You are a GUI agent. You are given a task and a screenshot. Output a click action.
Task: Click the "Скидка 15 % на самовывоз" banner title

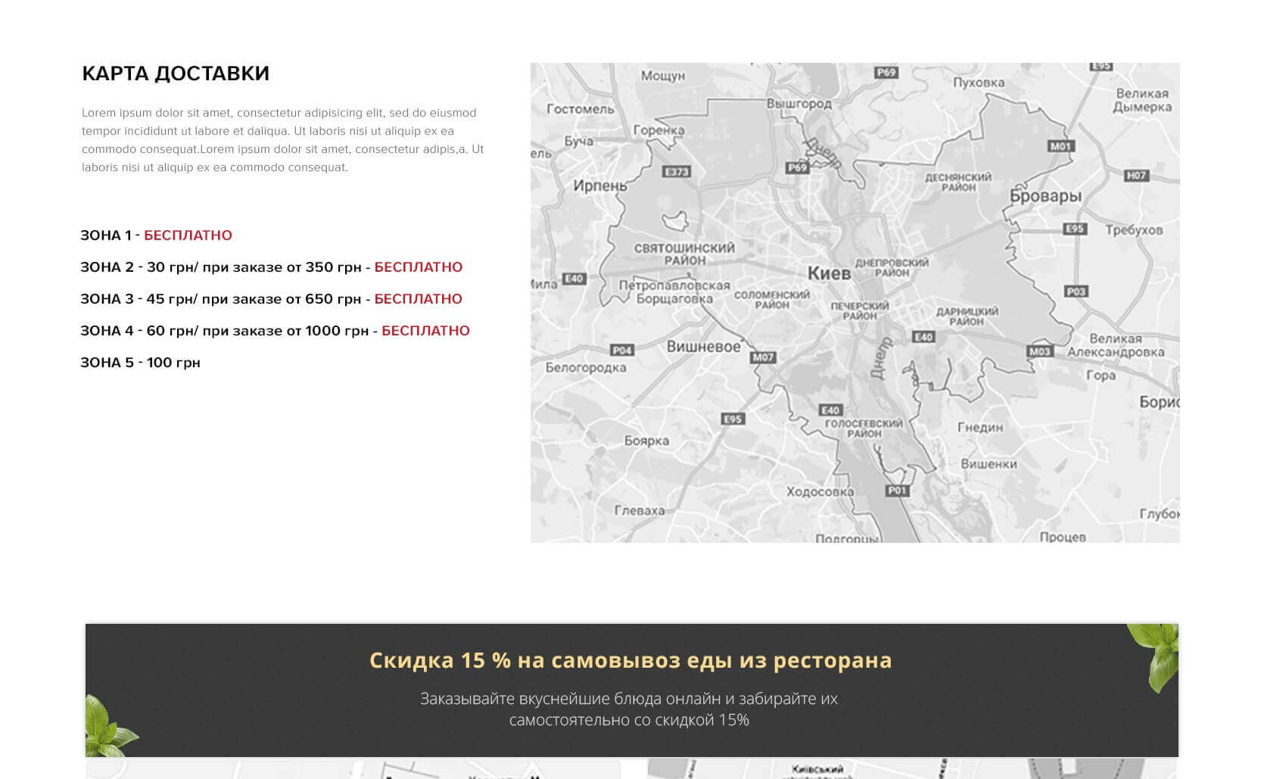631,660
